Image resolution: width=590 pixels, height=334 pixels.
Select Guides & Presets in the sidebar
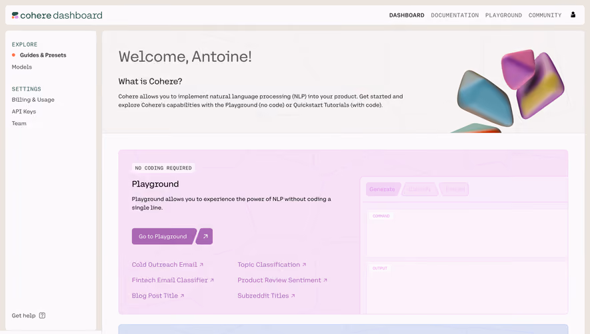(x=43, y=55)
